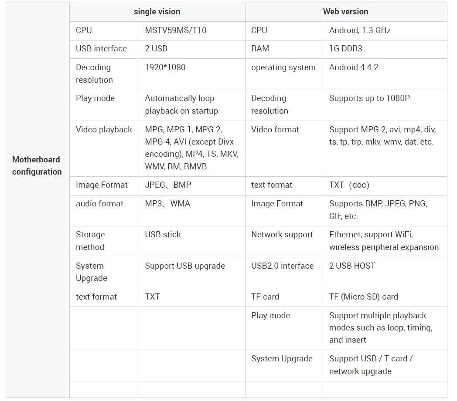The height and width of the screenshot is (401, 457).
Task: Select the "TF (Micro SD) card" cell
Action: 364,297
